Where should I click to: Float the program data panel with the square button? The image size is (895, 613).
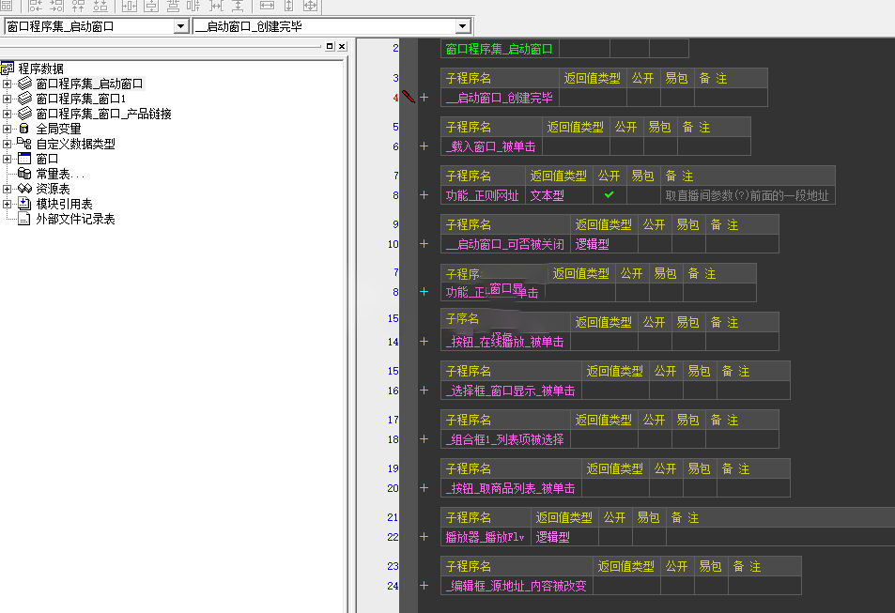330,46
